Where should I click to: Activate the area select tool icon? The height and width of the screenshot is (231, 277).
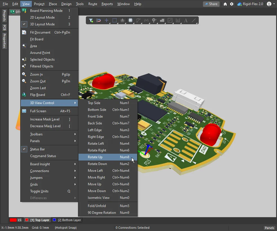click(114, 20)
